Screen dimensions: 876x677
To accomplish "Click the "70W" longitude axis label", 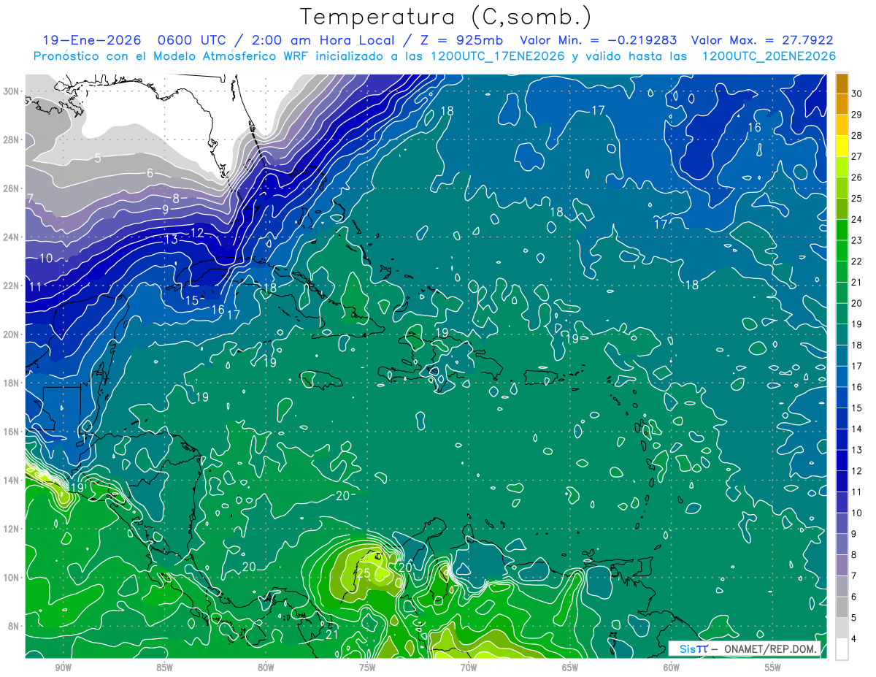I will point(469,668).
